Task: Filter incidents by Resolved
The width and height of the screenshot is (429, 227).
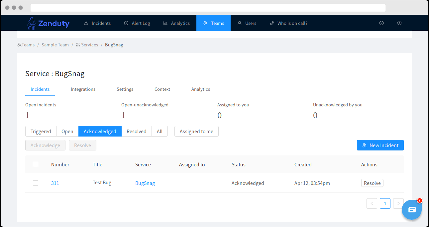Action: point(137,131)
